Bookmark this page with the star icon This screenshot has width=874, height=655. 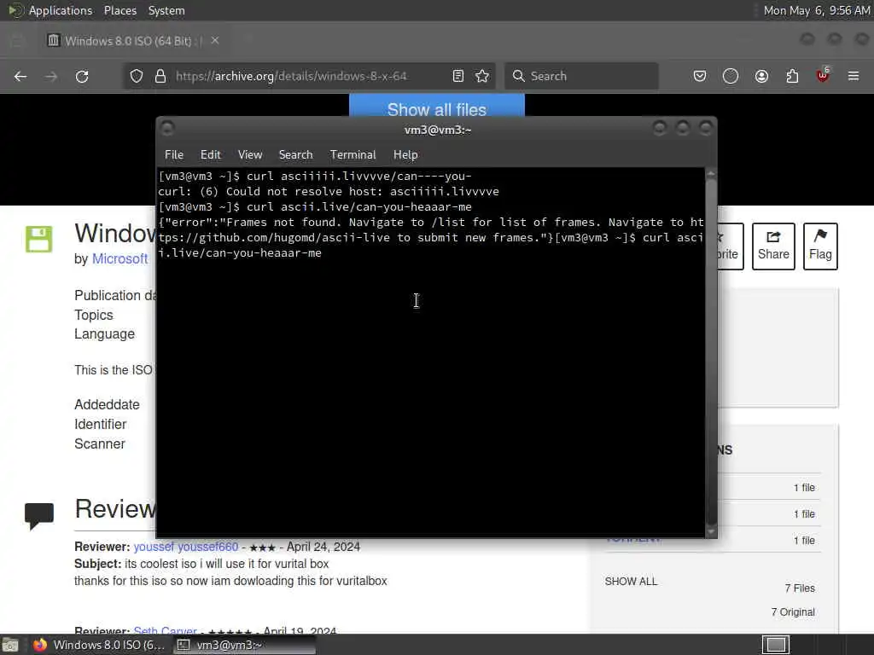tap(482, 76)
